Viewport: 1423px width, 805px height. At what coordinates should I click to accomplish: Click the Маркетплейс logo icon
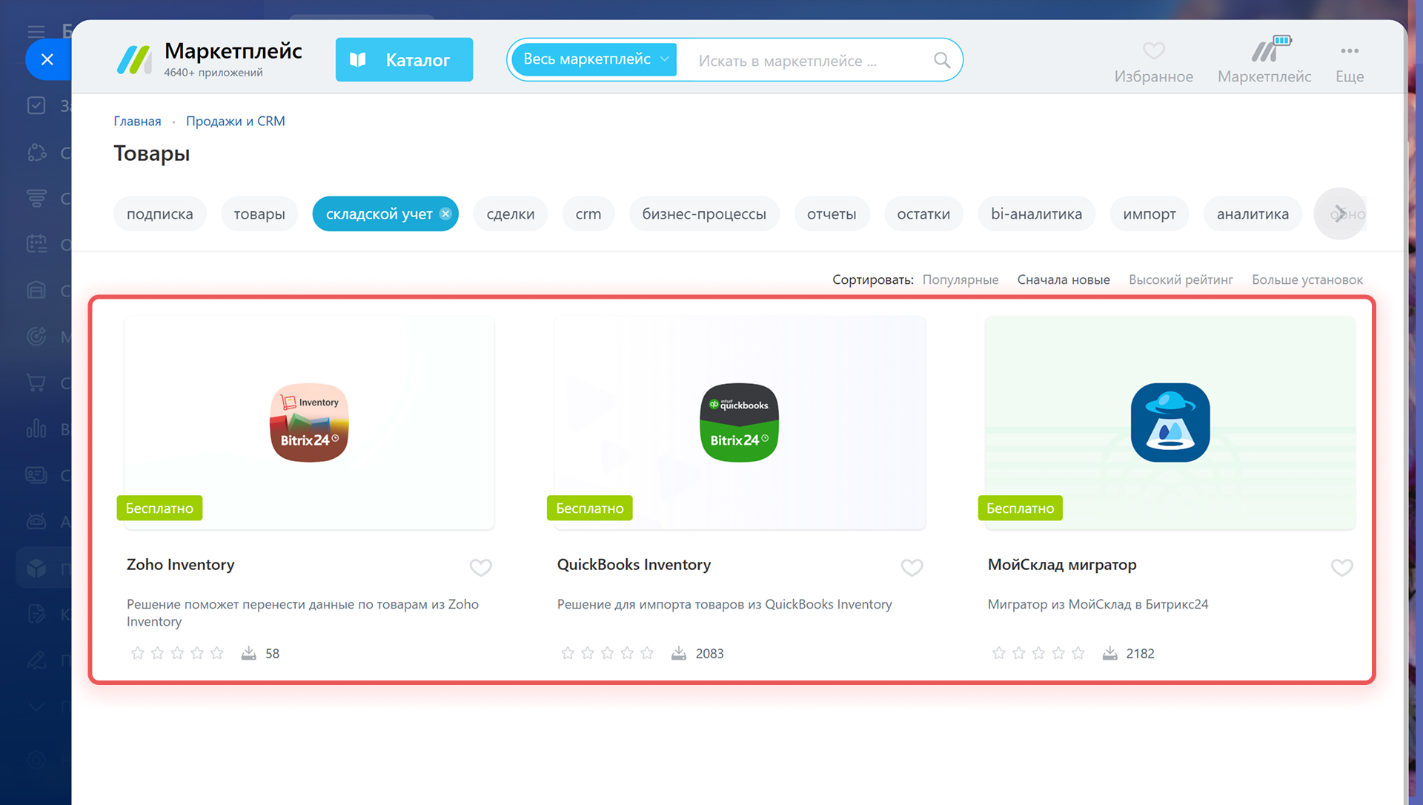click(134, 59)
